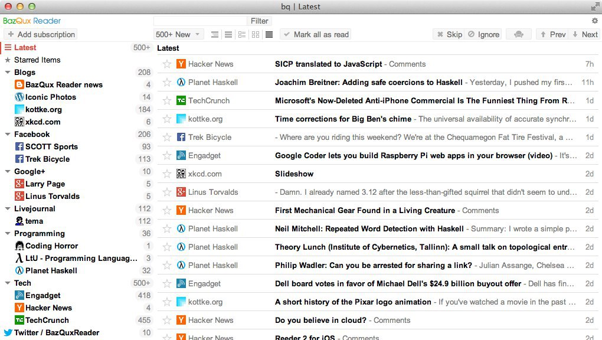This screenshot has height=340, width=602.
Task: Collapse the Blogs folder
Action: click(8, 72)
